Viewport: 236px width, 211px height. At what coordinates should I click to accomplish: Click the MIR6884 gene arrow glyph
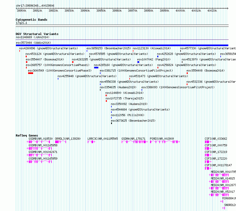[222, 201]
